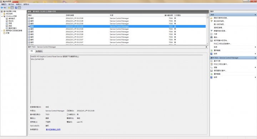The image size is (257, 139).
Task: Click 匯入自訂檢視 action
Action: point(219,24)
